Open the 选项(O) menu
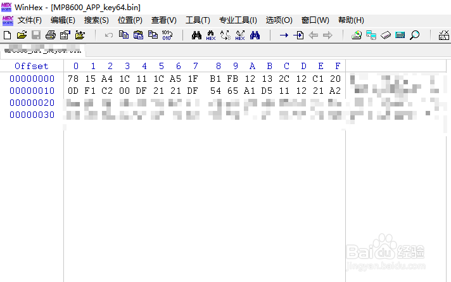Screen dimensions: 451x282 coord(279,20)
